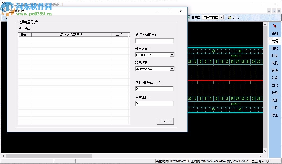Click the vertical scrollbar down arrow

tap(265, 151)
